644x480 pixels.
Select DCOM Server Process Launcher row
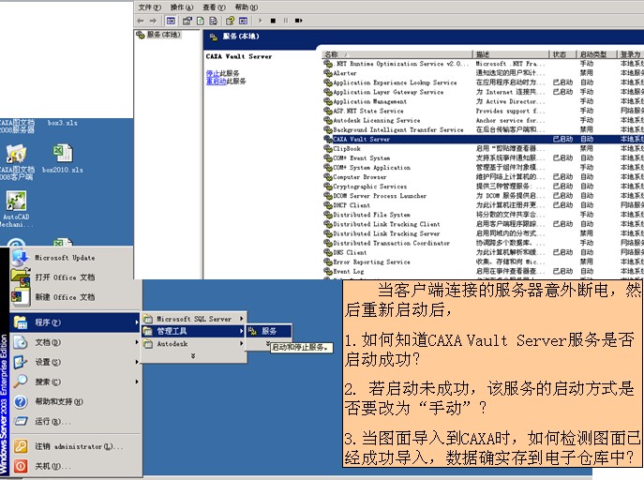[484, 196]
